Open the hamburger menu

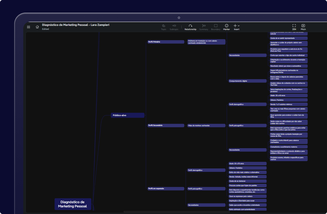tap(29, 27)
